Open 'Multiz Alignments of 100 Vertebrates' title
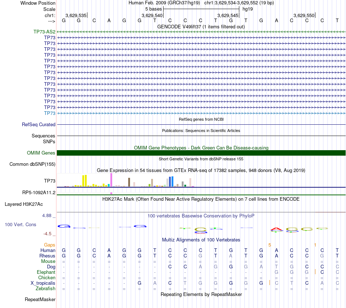Viewport: 346px width, 308px height. click(x=201, y=240)
